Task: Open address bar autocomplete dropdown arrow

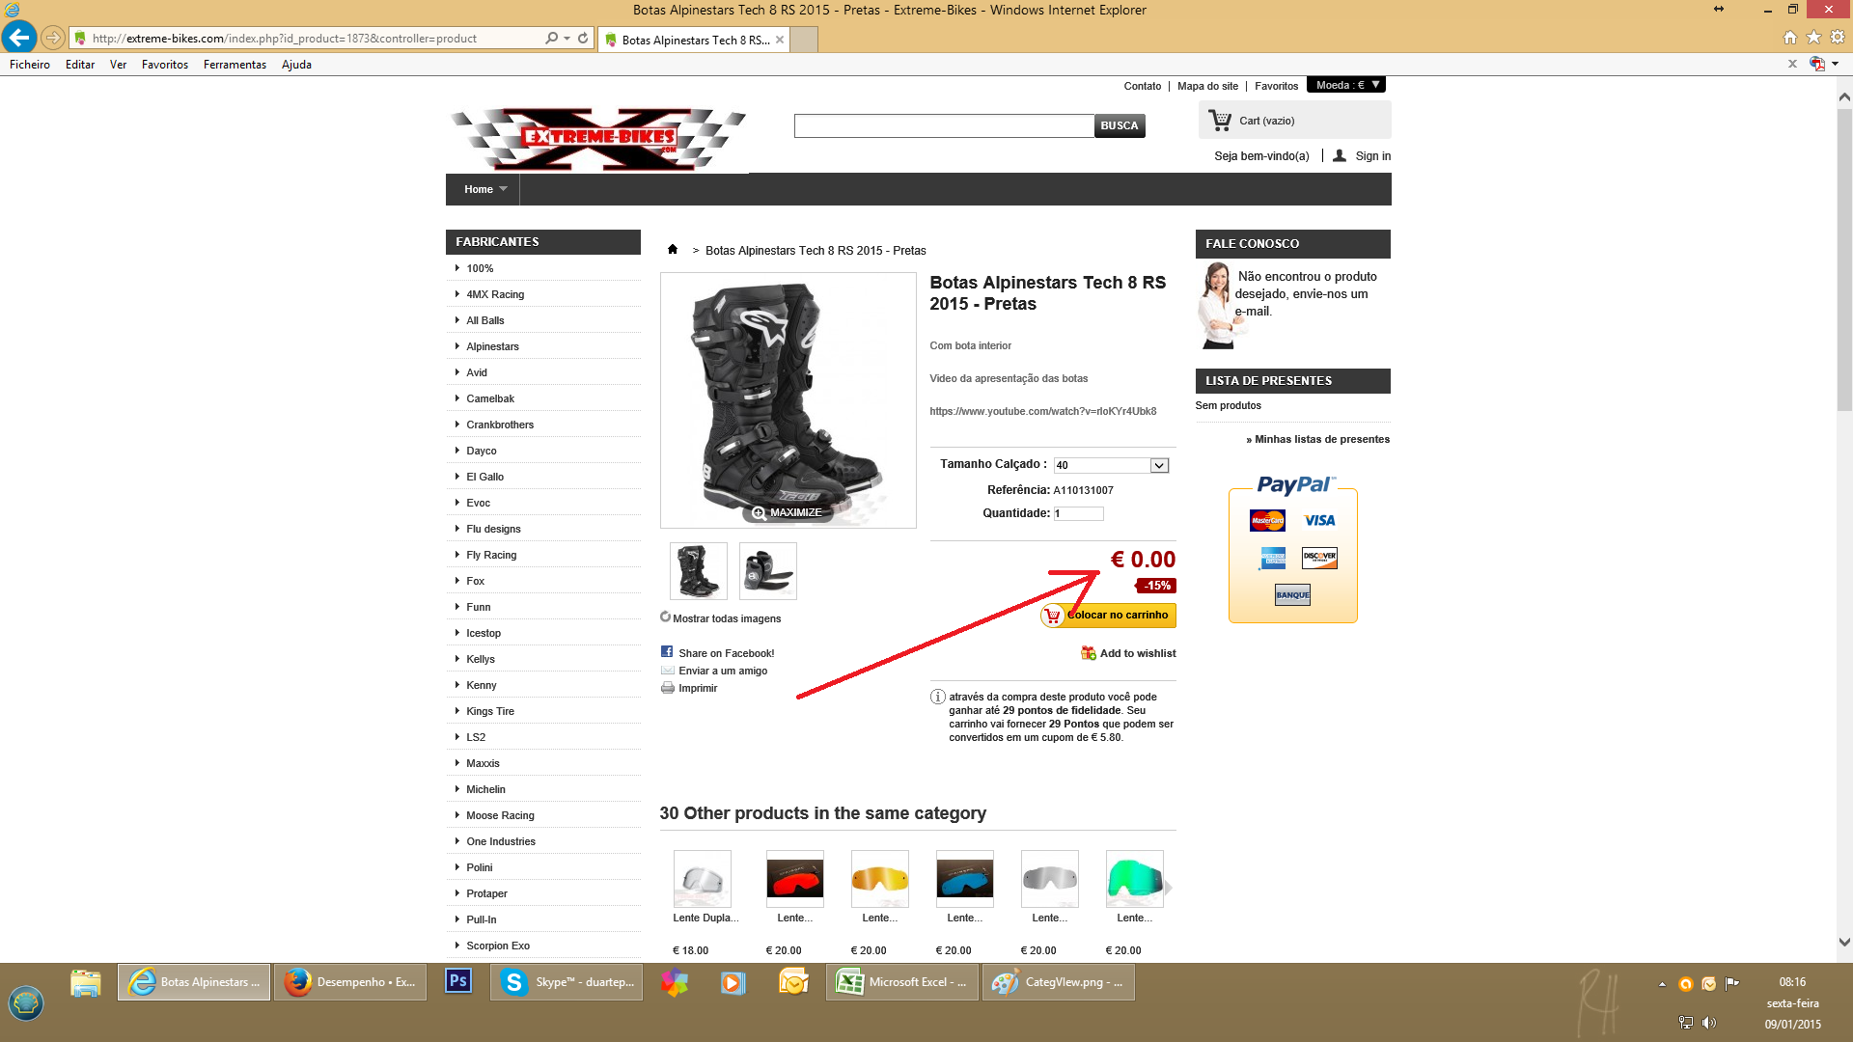Action: point(567,39)
